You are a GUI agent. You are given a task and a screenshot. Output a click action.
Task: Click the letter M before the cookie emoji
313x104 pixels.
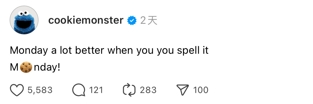coord(14,68)
